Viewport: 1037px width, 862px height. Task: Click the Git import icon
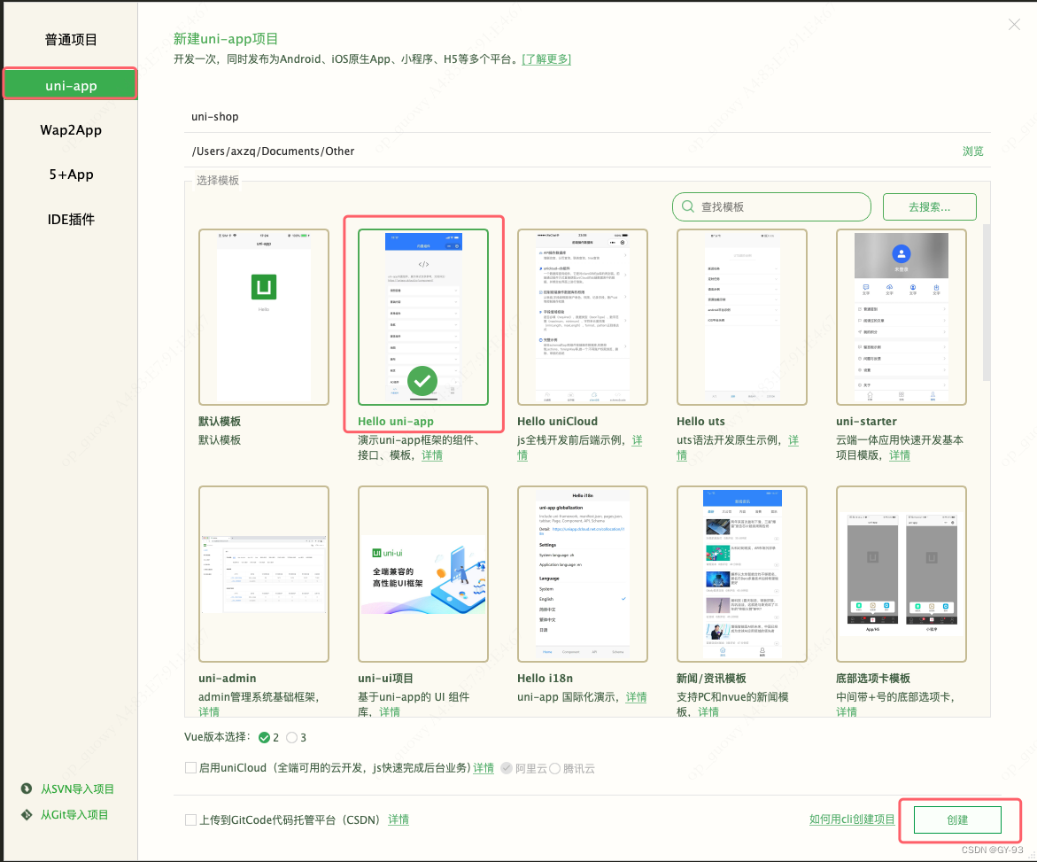[27, 814]
